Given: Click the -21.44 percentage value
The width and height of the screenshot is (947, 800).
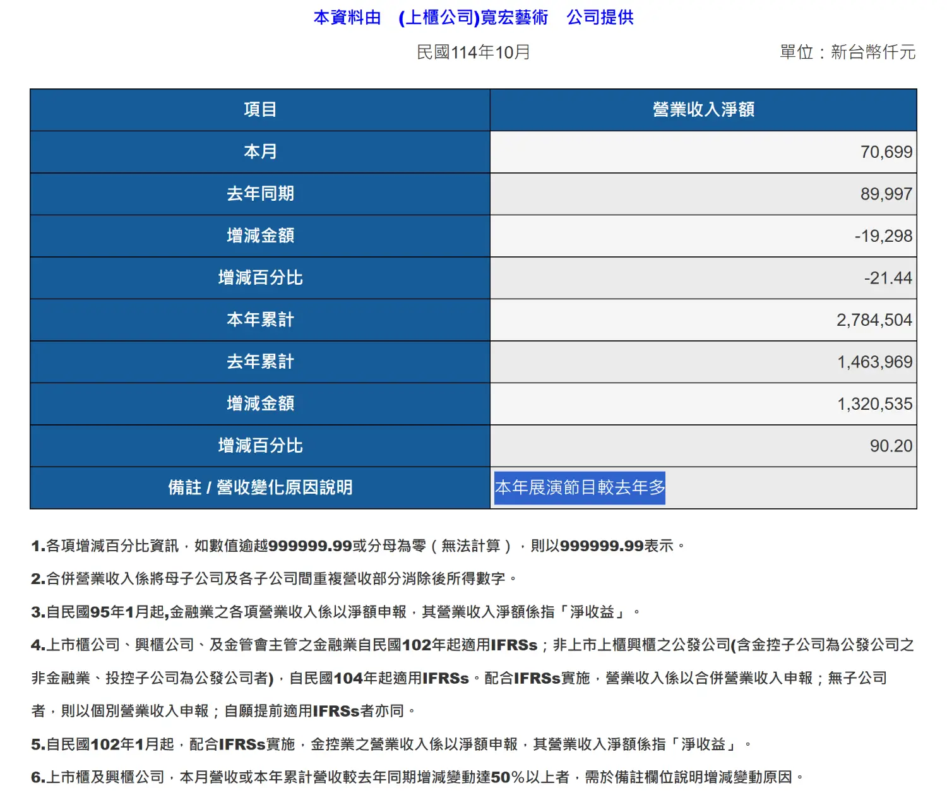Looking at the screenshot, I should [x=888, y=278].
